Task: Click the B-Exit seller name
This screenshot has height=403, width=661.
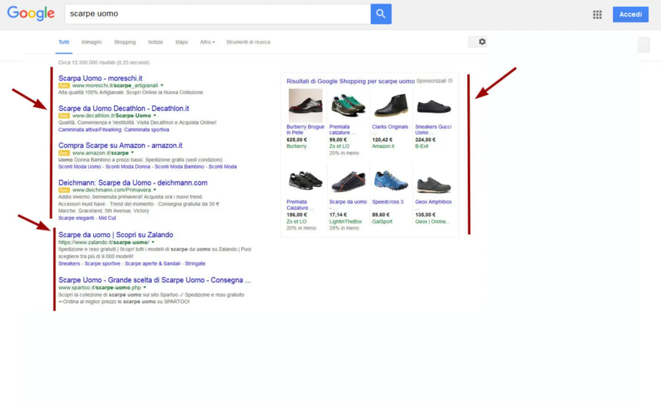Action: (x=422, y=146)
